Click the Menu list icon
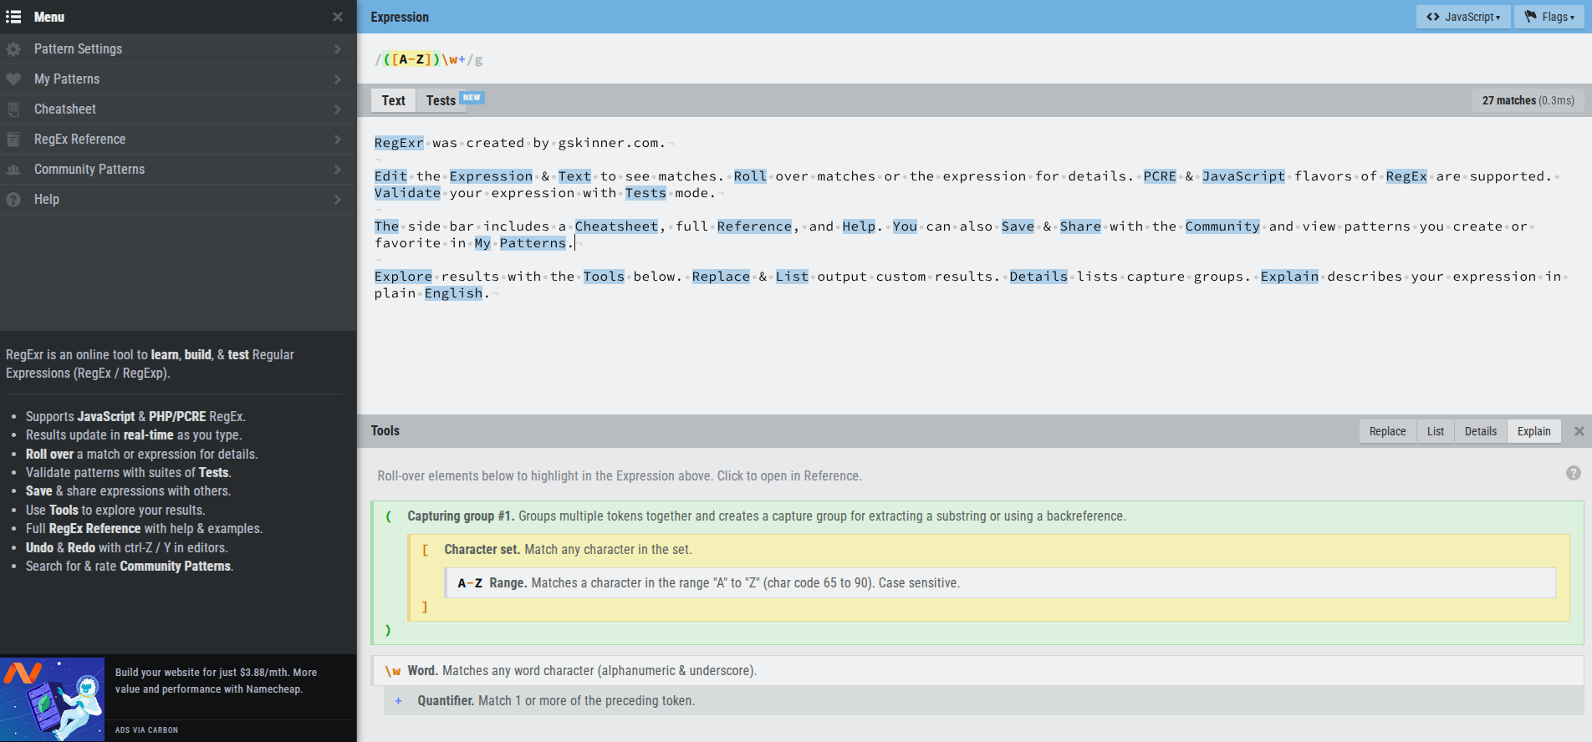The image size is (1592, 742). [13, 17]
